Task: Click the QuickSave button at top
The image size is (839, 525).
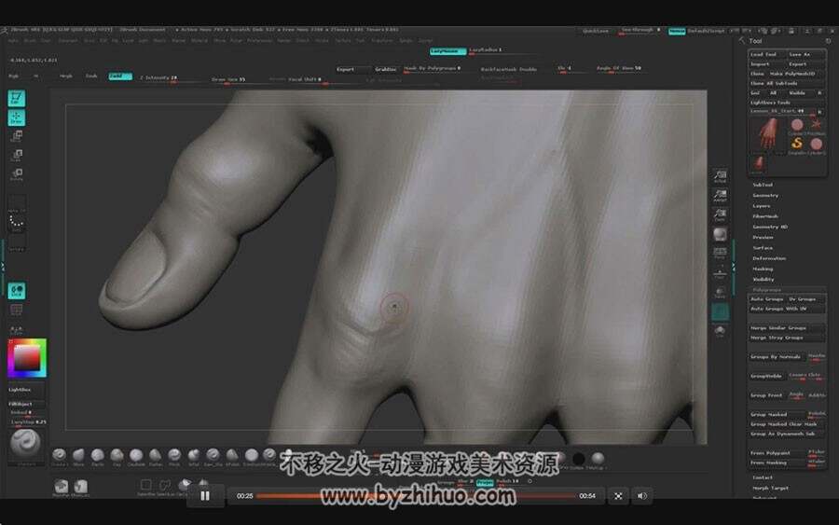Action: pyautogui.click(x=596, y=32)
